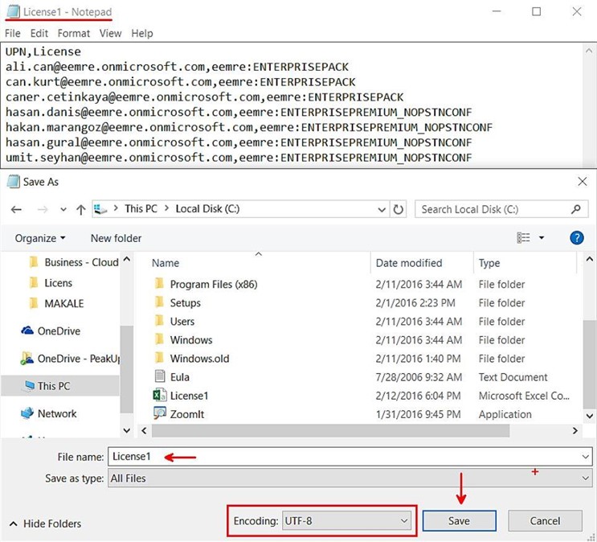Open Notepad File menu

click(13, 34)
